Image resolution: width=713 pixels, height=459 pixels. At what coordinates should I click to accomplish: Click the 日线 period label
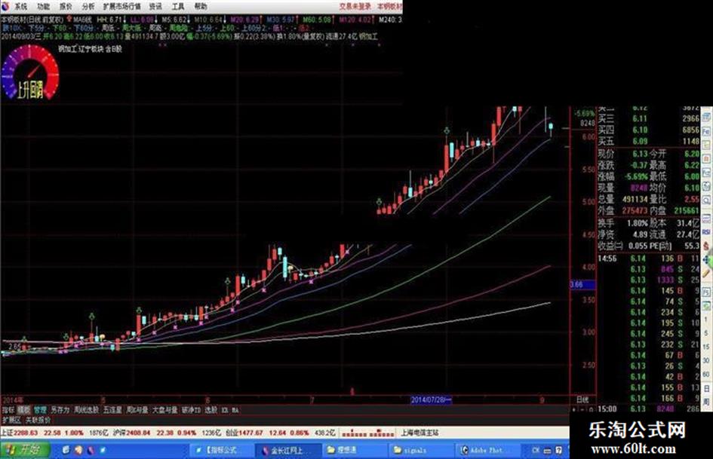(x=582, y=400)
